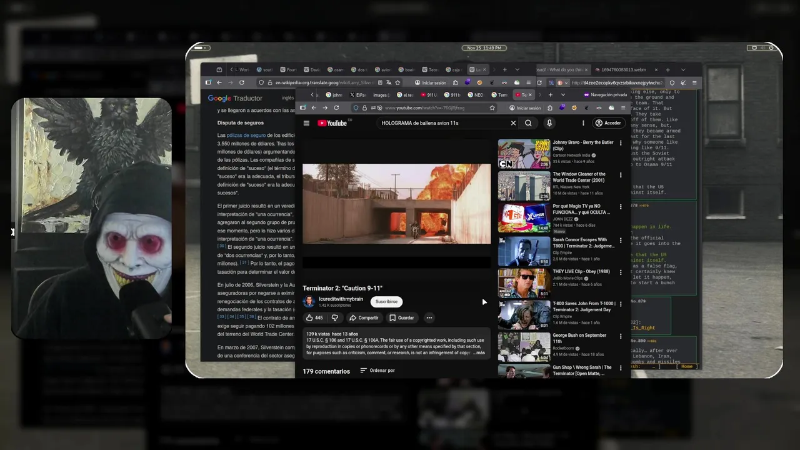
Task: Open the Firefox menu in YouTube window toolbar
Action: point(623,107)
